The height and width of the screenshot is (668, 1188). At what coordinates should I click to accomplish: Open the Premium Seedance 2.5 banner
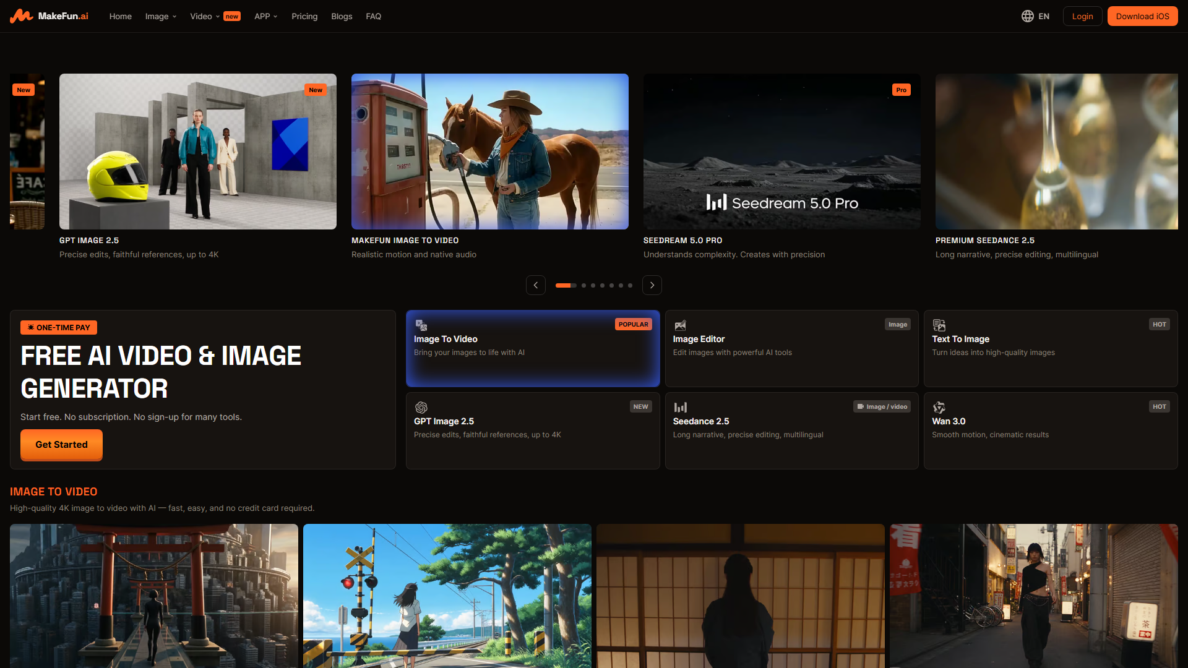pos(1057,152)
